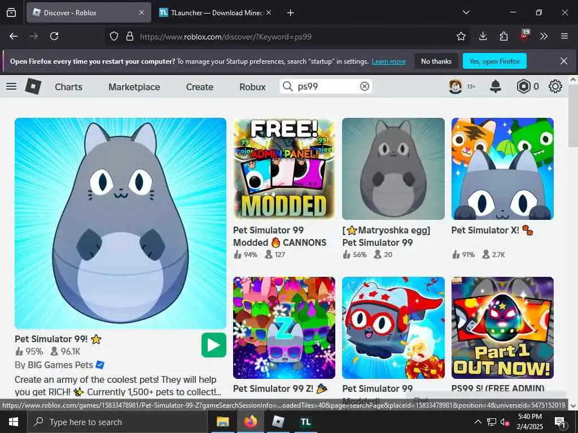Click the No thanks button
This screenshot has width=578, height=433.
(x=436, y=61)
